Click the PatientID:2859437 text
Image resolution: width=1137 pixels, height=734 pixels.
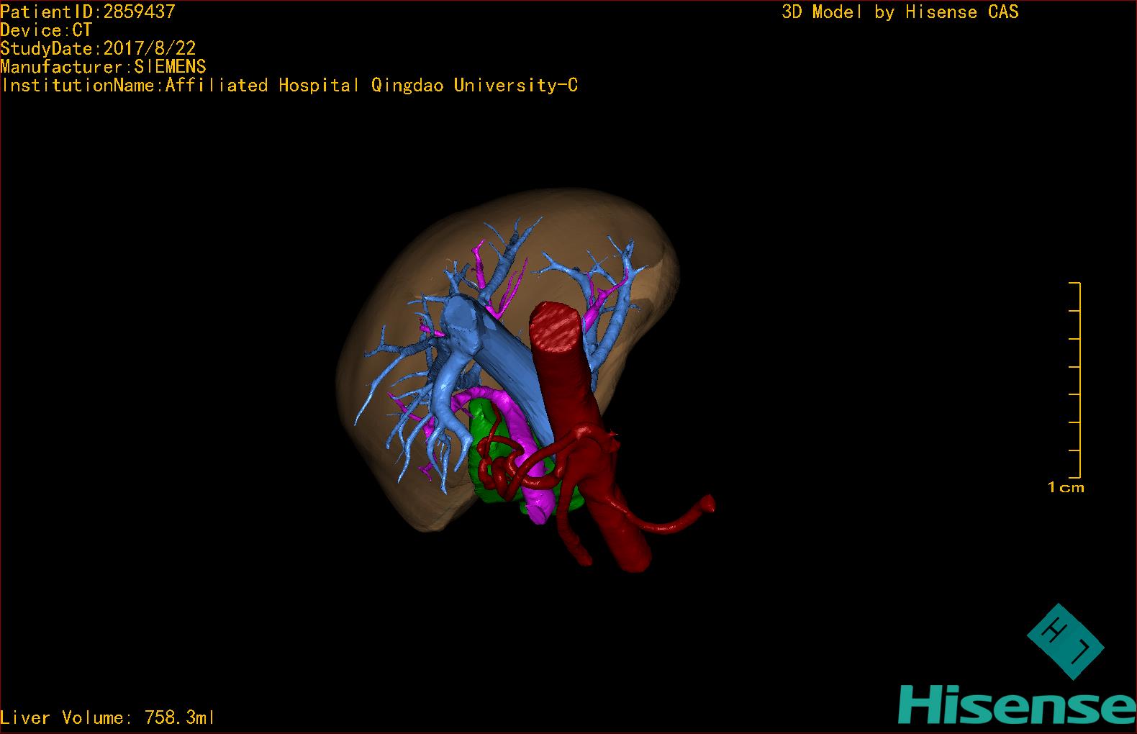coord(88,12)
